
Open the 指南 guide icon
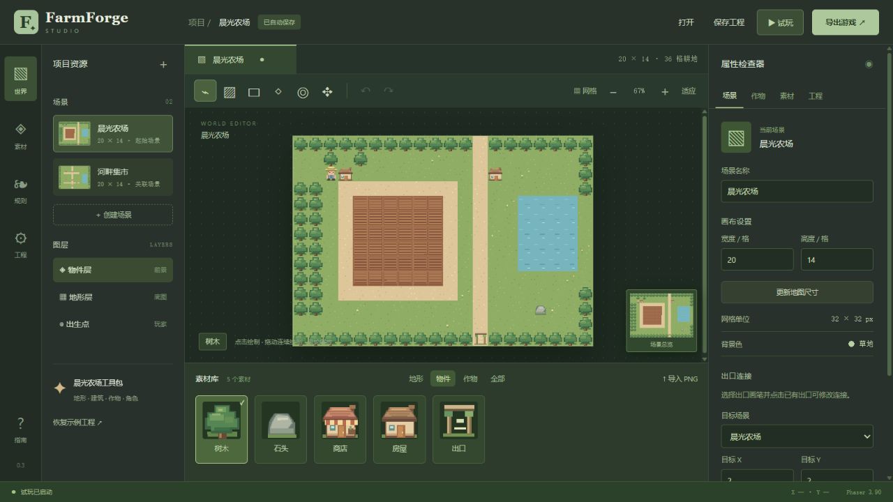(20, 429)
